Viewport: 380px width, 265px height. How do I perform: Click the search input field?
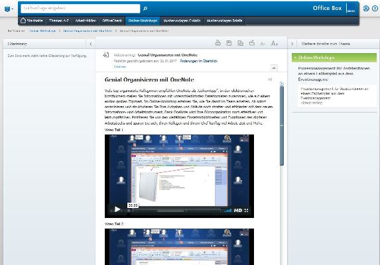tap(80, 9)
